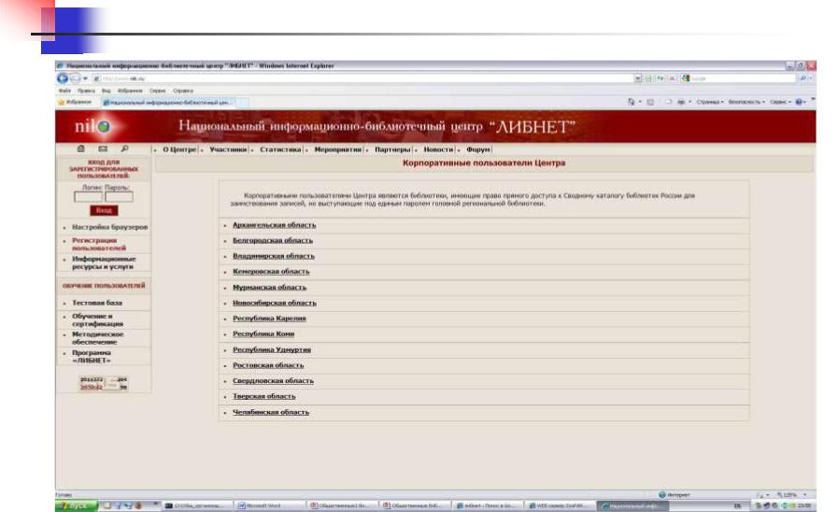Open the Мурманская область link
This screenshot has width=838, height=512.
(269, 288)
